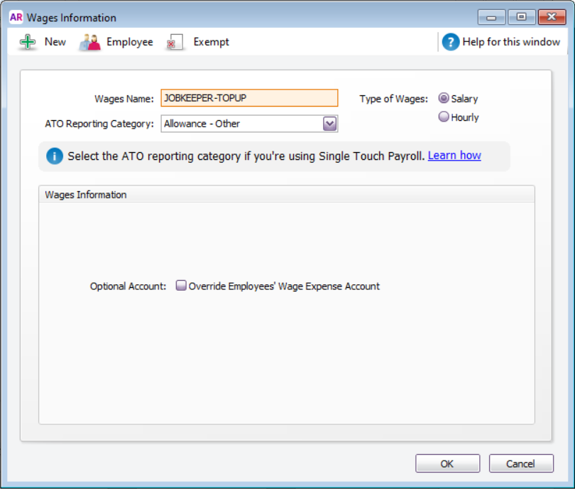
Task: Maximize the Wages Information window
Action: tap(521, 17)
